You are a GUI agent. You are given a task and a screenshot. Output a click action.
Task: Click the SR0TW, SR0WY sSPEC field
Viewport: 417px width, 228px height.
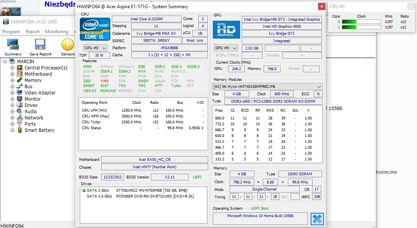point(156,41)
